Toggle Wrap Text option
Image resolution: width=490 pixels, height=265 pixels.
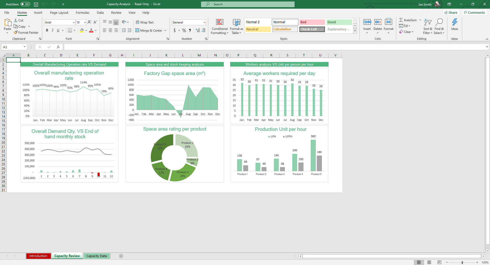pos(145,22)
